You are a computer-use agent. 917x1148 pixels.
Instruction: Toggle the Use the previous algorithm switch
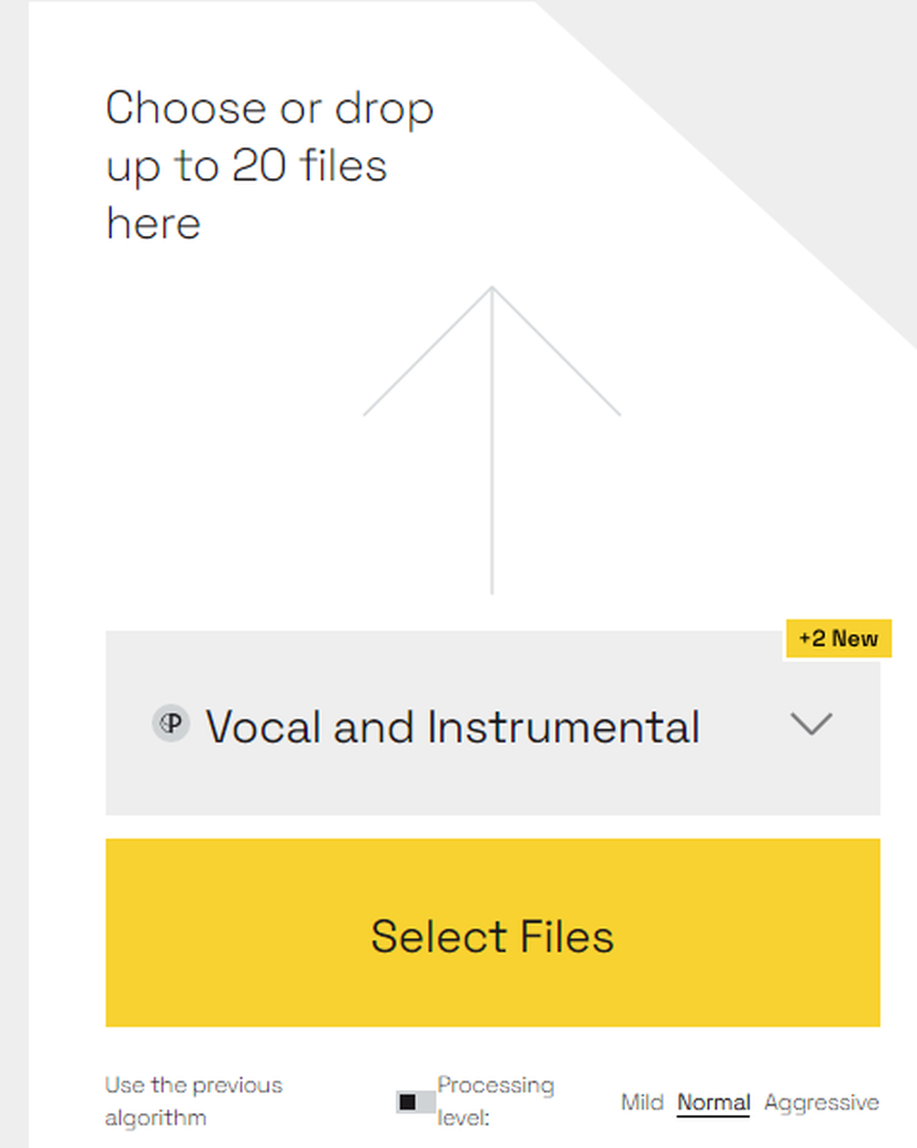(415, 1101)
